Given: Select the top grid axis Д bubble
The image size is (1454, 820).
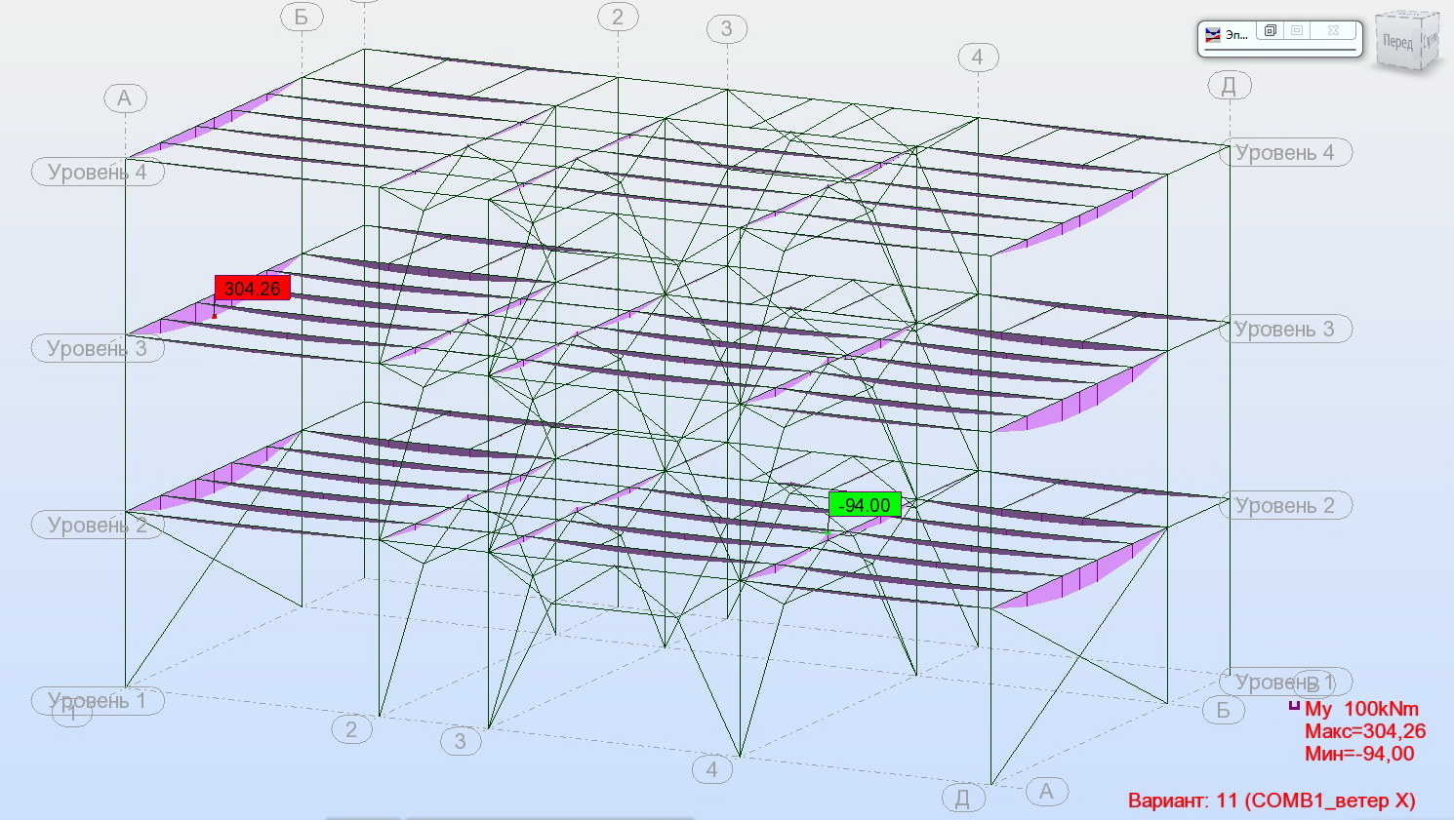Looking at the screenshot, I should pyautogui.click(x=1230, y=86).
